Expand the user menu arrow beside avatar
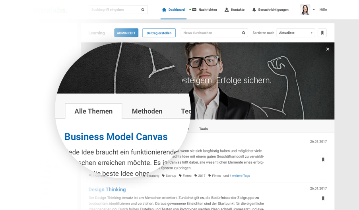This screenshot has width=359, height=210. pos(314,10)
